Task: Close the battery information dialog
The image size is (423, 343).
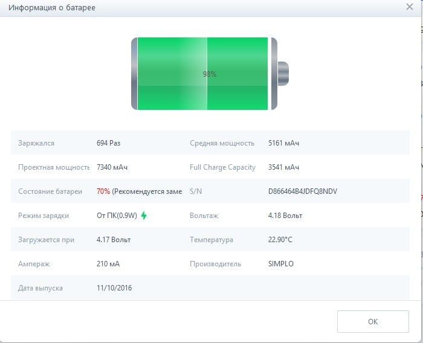Action: [410, 7]
